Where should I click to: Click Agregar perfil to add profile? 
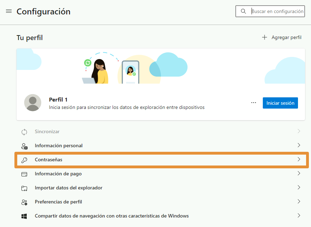282,37
